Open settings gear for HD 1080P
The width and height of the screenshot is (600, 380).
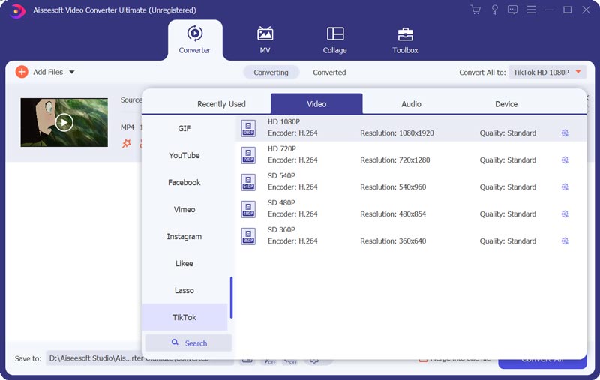(565, 133)
